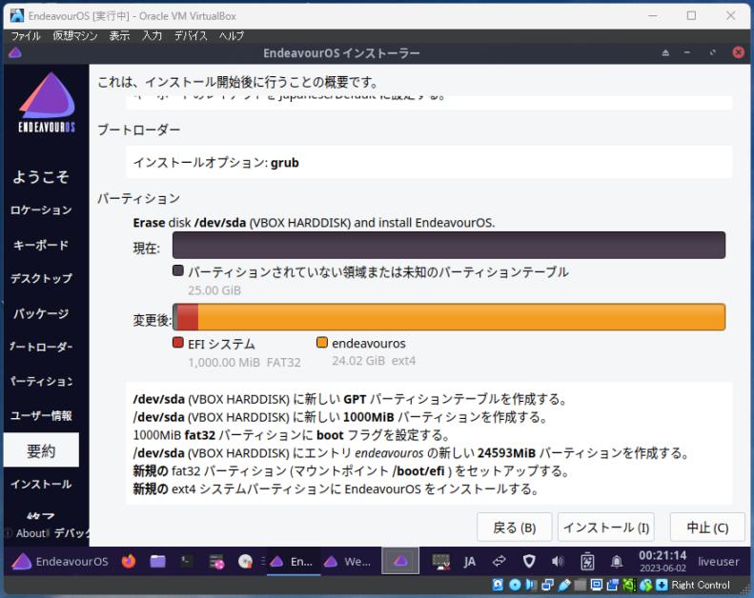Image resolution: width=754 pixels, height=598 pixels.
Task: Click the ユーザー情報 step in sidebar
Action: [x=41, y=415]
